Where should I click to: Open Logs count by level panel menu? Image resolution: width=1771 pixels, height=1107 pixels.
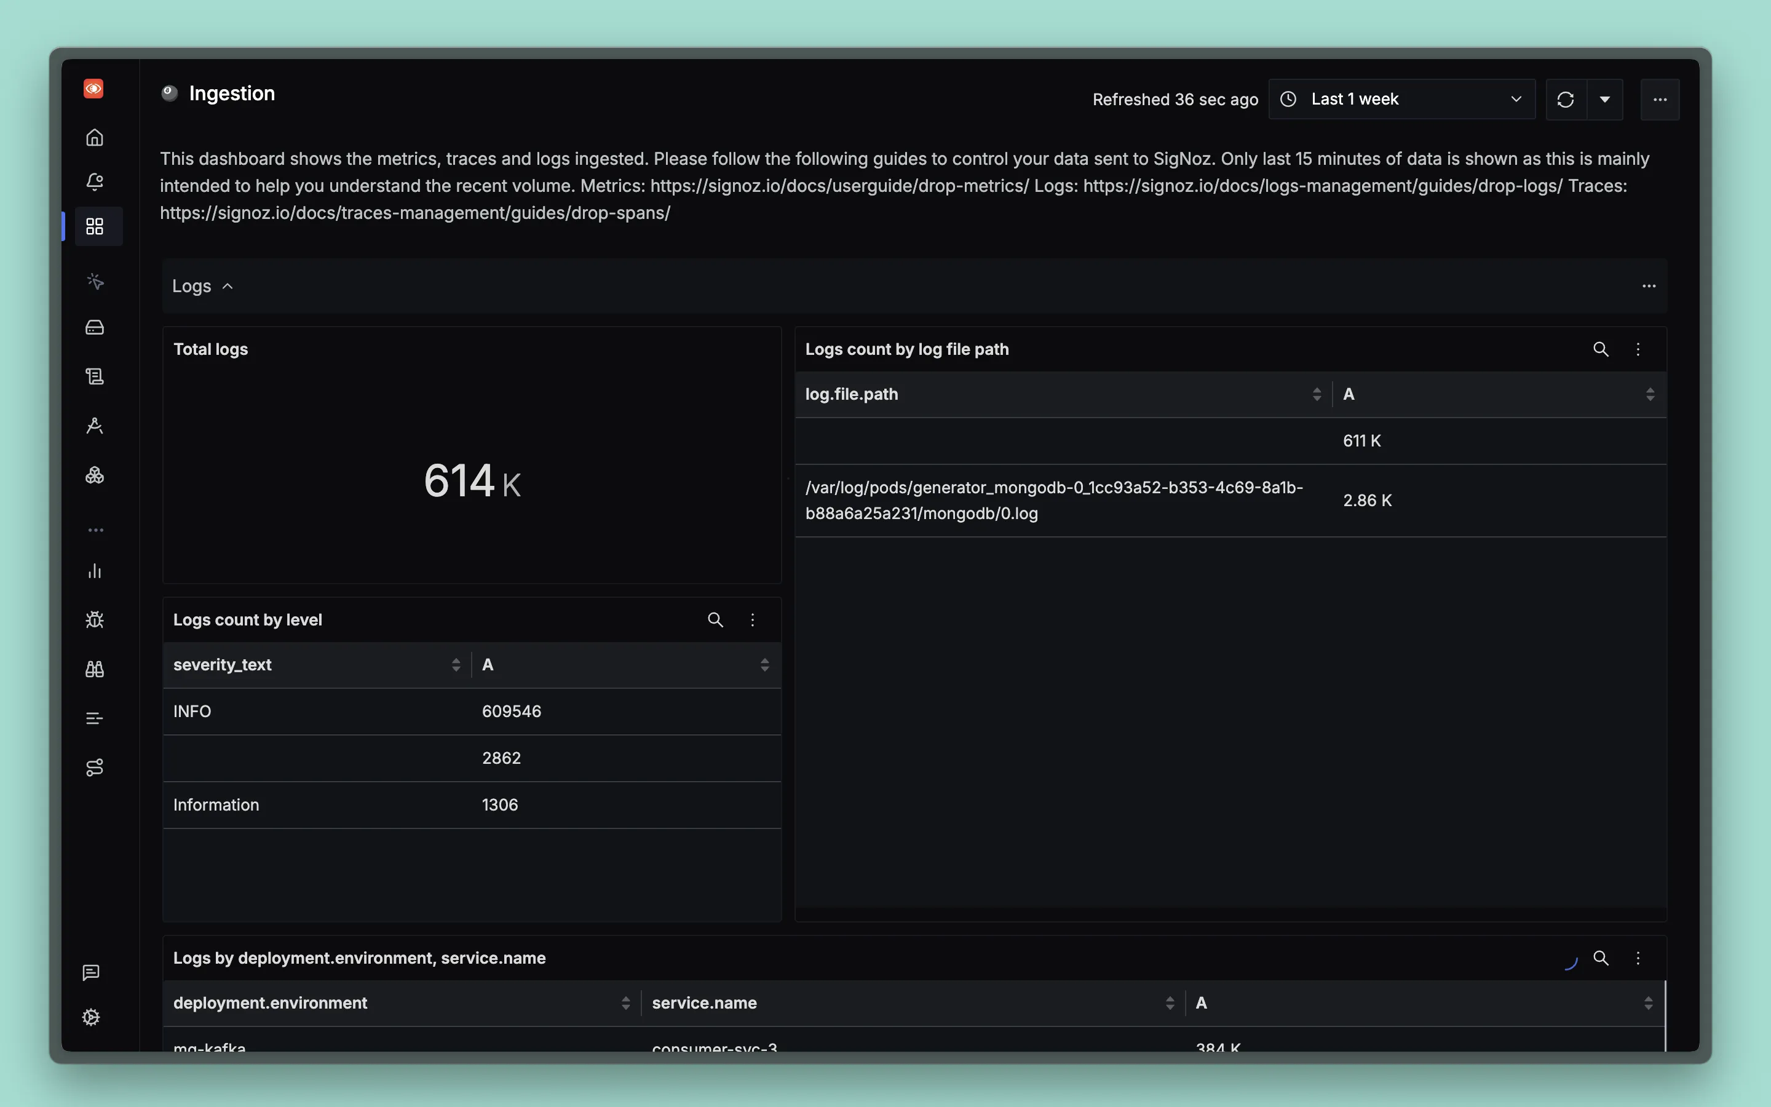(752, 620)
